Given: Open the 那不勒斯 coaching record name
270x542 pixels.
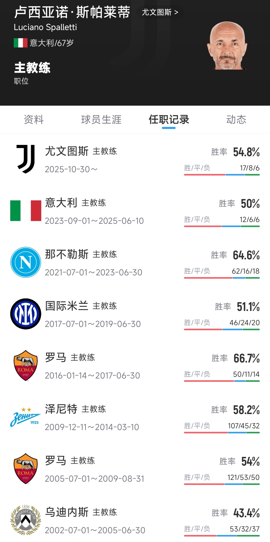Looking at the screenshot, I should (x=67, y=254).
